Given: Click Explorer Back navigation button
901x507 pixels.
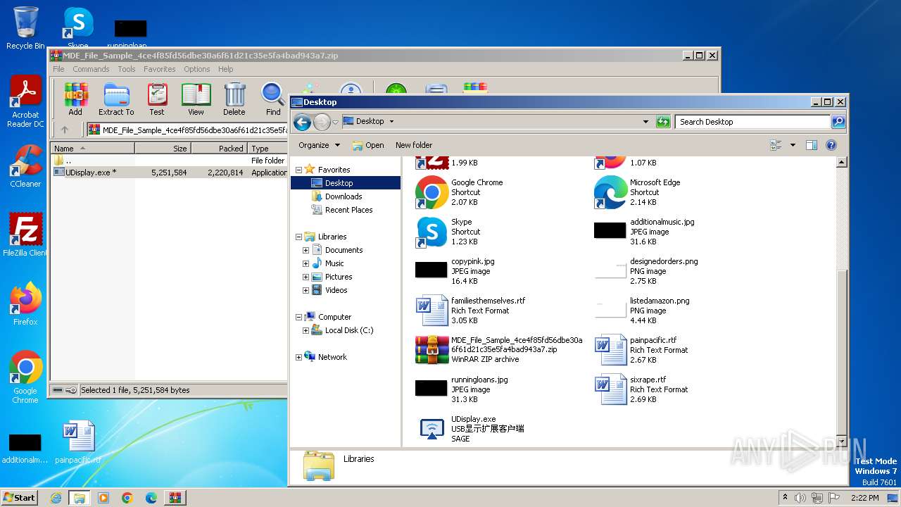Looking at the screenshot, I should (x=302, y=123).
